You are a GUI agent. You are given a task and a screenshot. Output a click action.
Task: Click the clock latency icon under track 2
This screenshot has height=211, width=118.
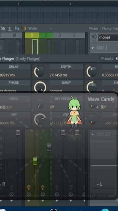[43, 194]
